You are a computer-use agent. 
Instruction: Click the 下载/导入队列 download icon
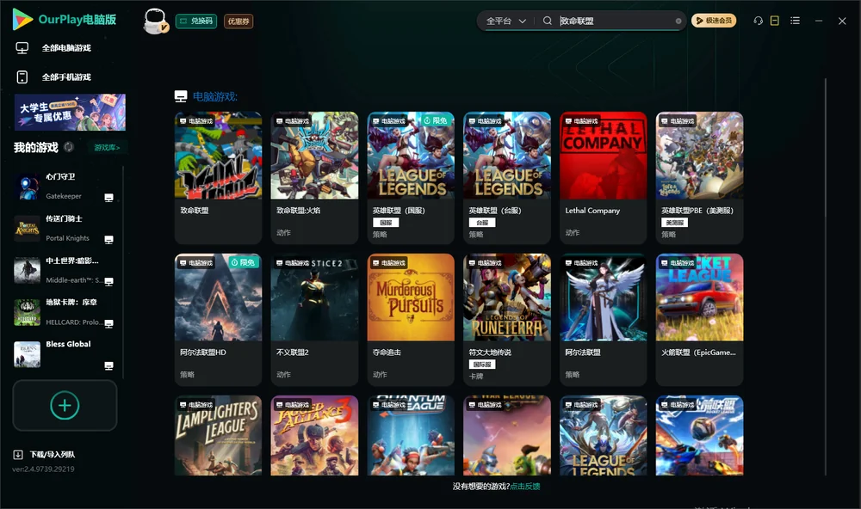[18, 454]
